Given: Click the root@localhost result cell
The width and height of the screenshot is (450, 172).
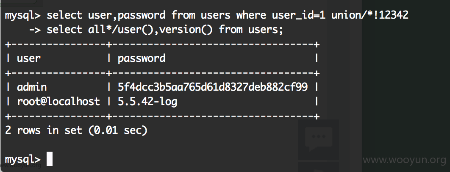Looking at the screenshot, I should click(58, 101).
